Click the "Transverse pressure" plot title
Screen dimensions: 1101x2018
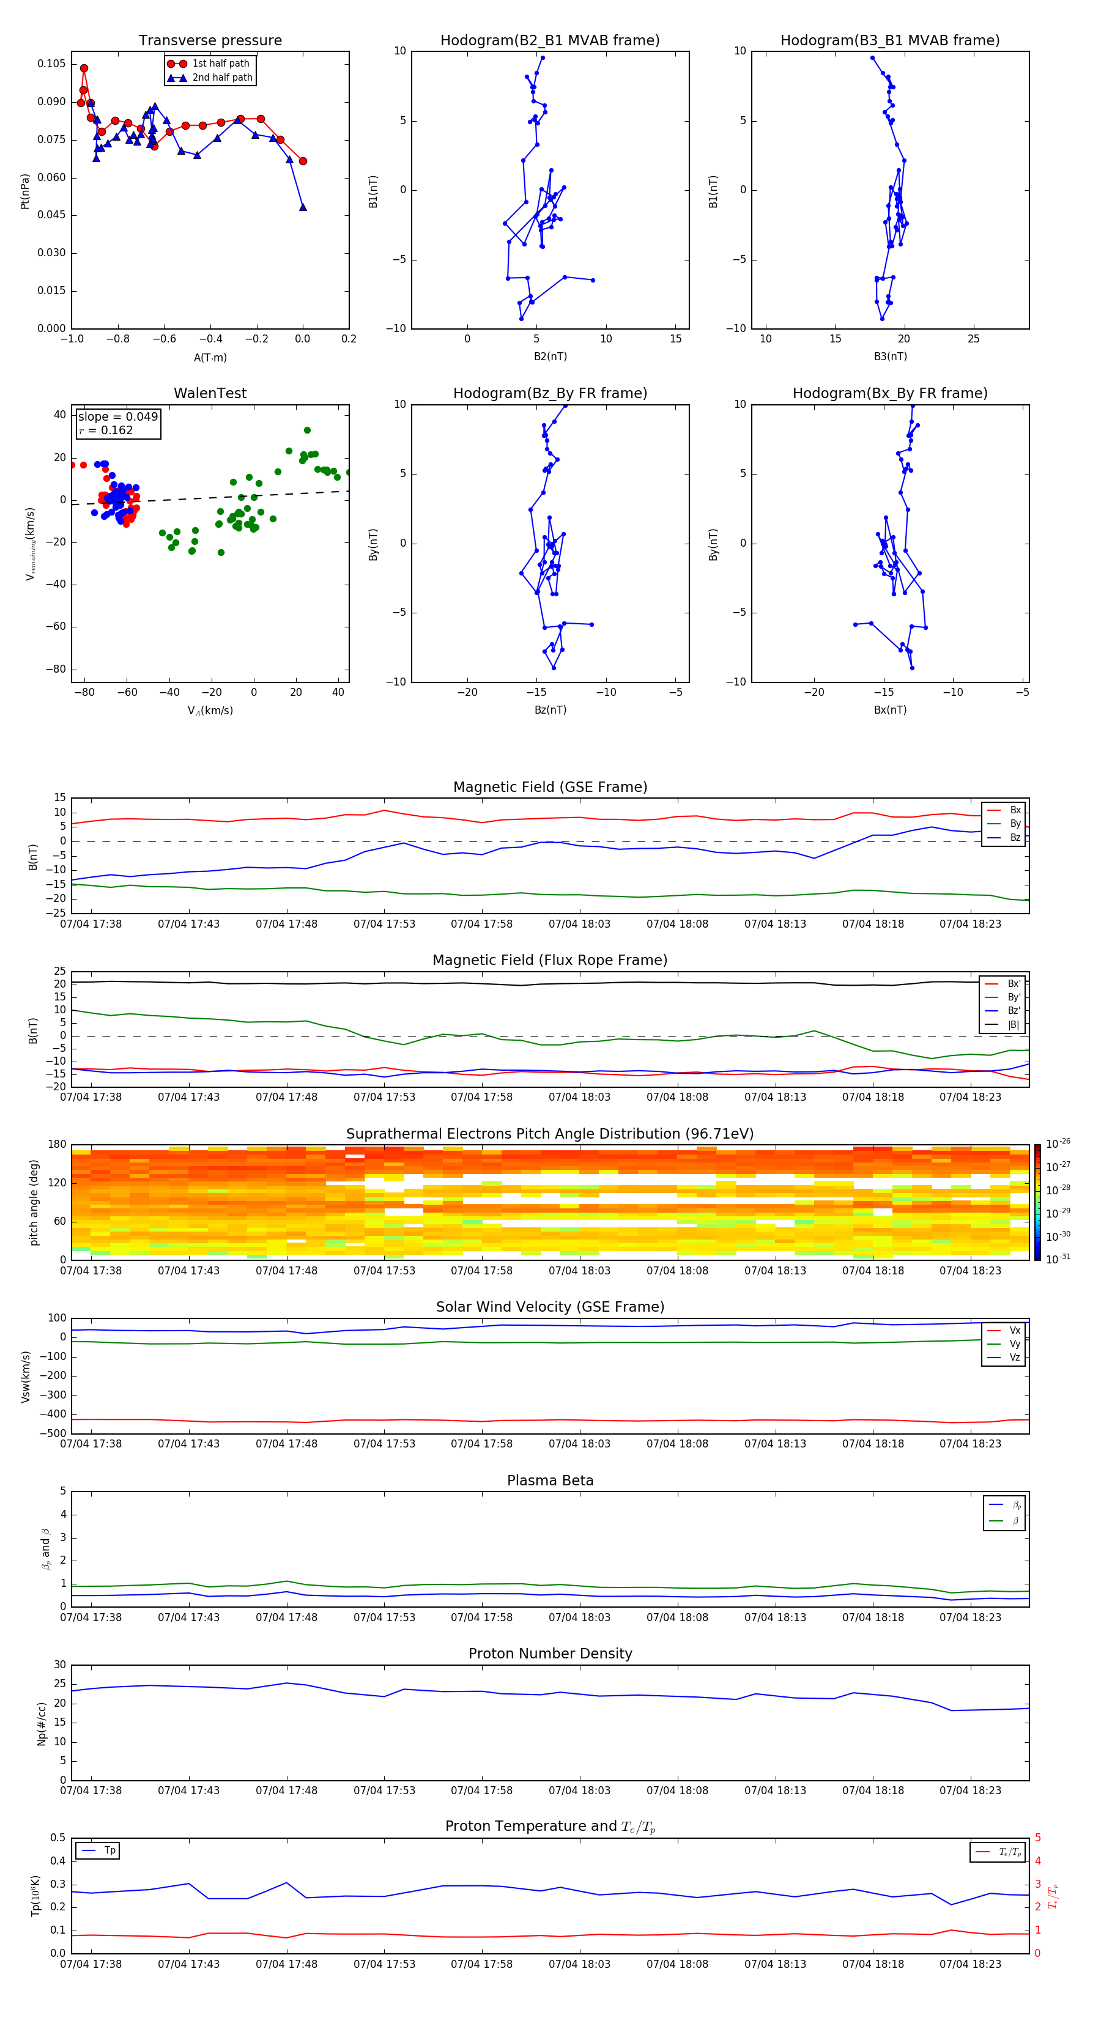pyautogui.click(x=210, y=41)
